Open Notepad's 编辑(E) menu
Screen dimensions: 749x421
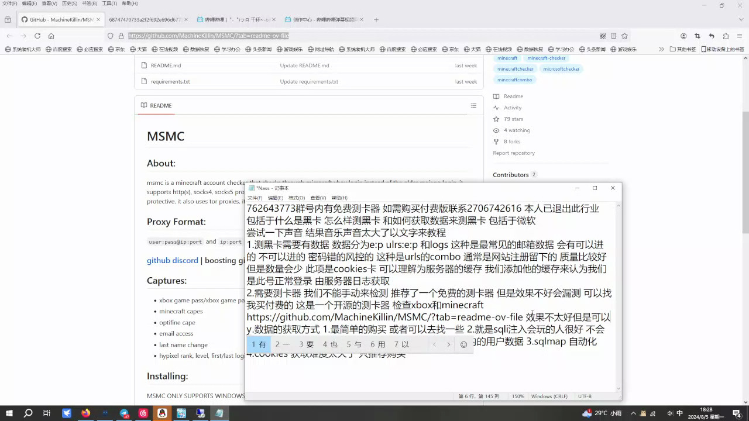click(276, 198)
